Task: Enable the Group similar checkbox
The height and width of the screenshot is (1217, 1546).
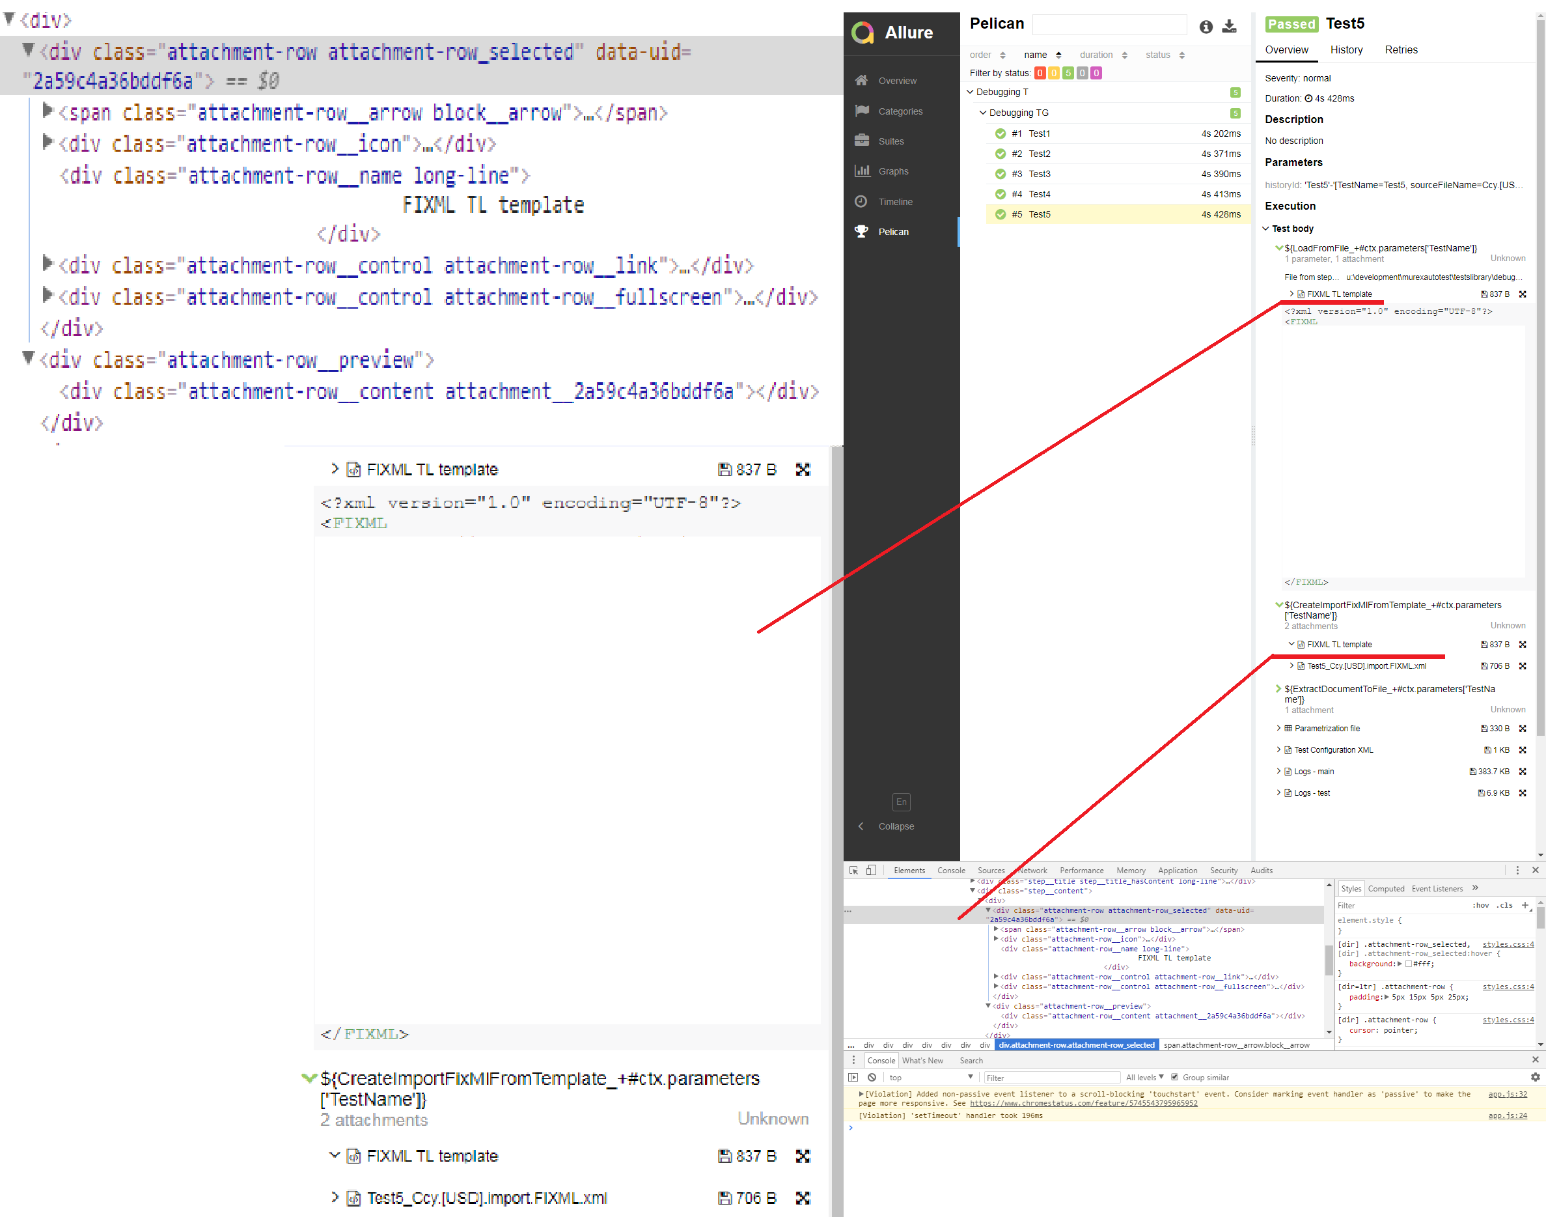Action: click(1175, 1078)
